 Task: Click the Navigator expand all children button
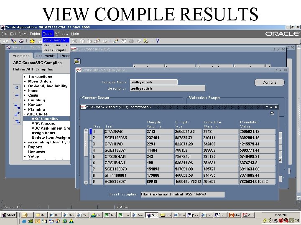(17, 106)
